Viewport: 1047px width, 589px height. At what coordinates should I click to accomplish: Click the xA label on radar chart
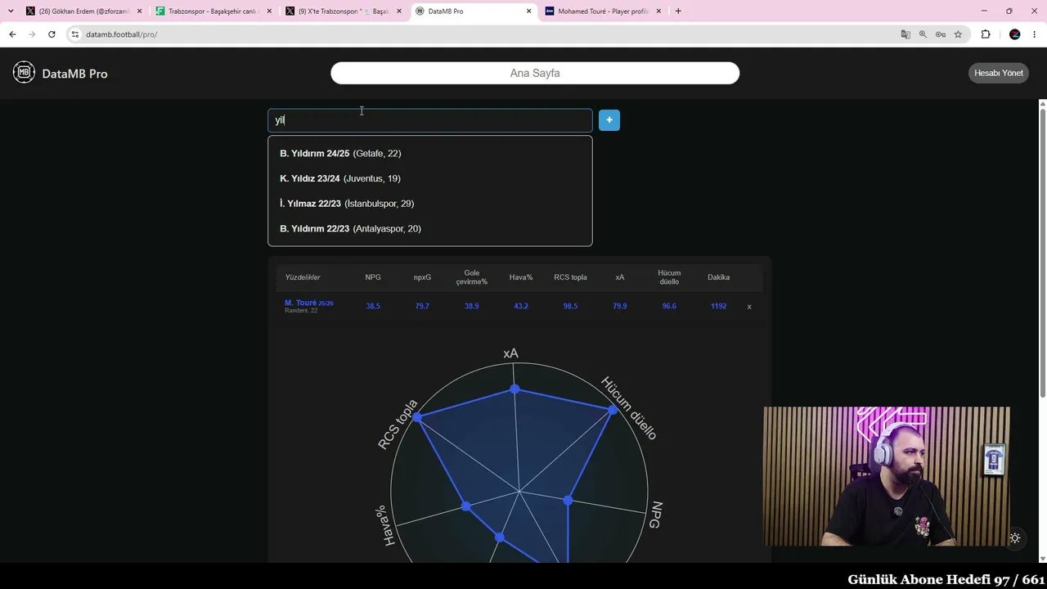point(510,353)
